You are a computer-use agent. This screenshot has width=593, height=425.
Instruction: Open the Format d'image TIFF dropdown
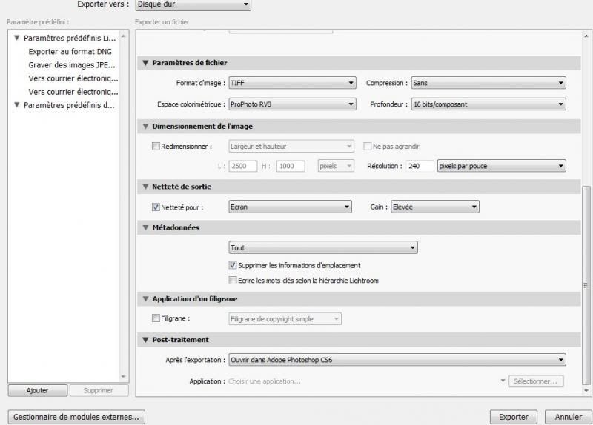click(292, 83)
